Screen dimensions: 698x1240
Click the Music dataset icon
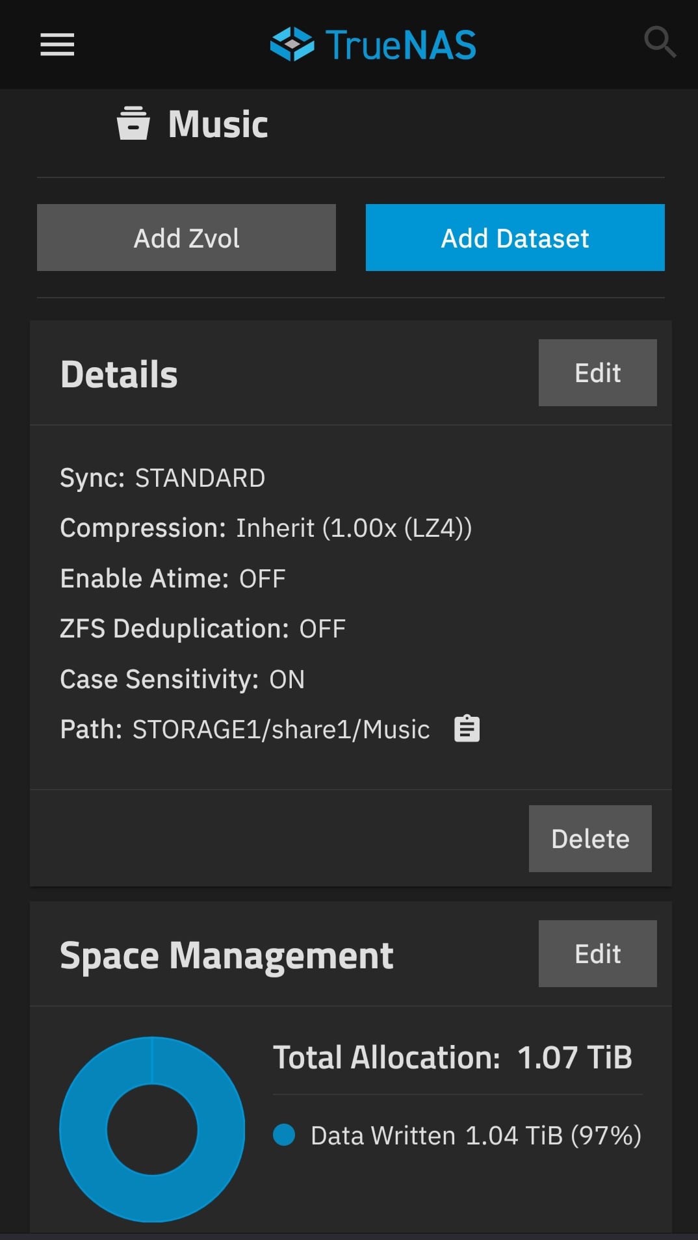pos(133,123)
